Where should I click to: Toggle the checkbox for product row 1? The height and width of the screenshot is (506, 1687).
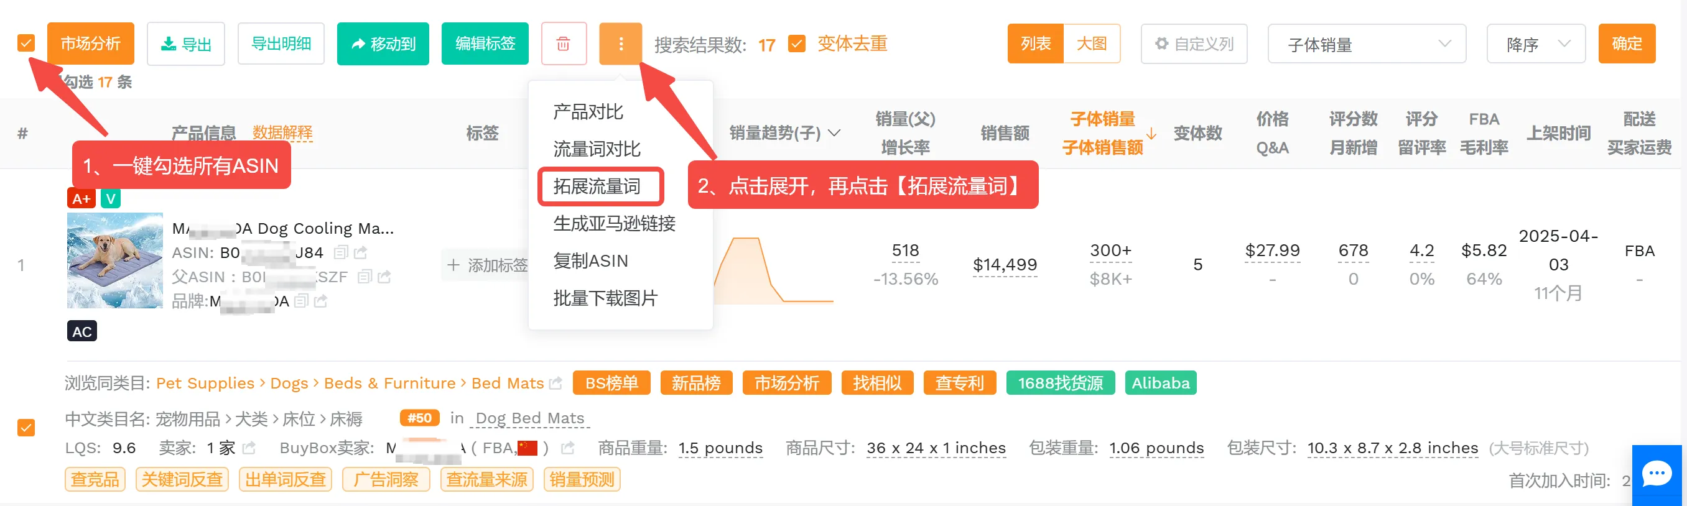pos(26,428)
